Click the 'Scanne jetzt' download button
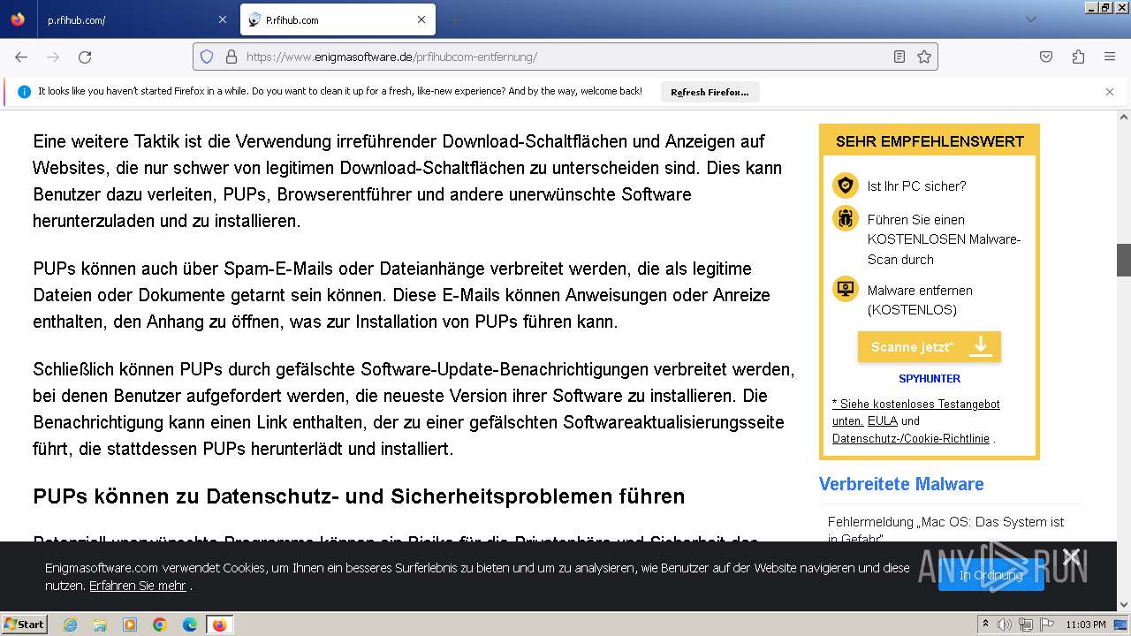Screen dimensions: 1131x636 click(x=929, y=347)
